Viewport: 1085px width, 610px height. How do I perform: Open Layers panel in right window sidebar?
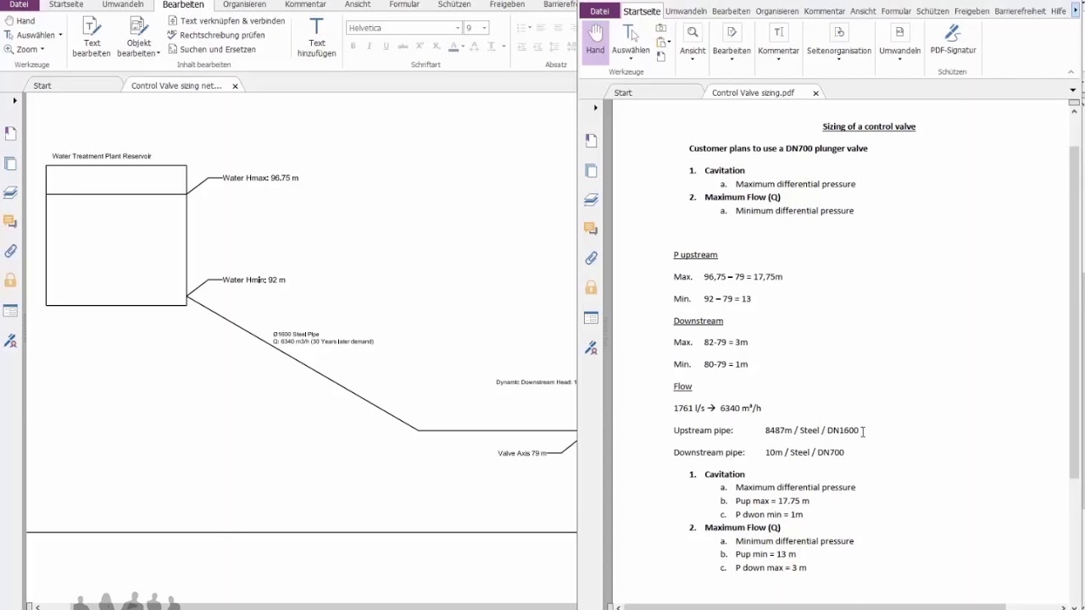[592, 200]
